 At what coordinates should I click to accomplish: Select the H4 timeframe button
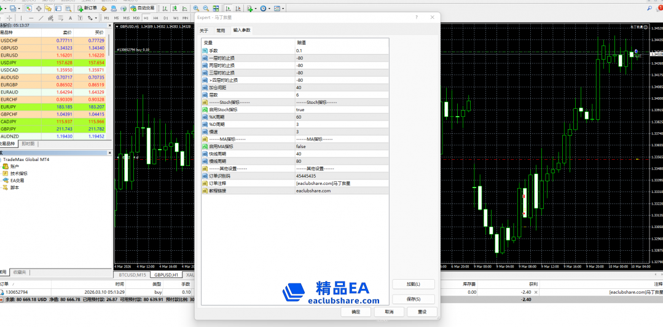click(155, 18)
